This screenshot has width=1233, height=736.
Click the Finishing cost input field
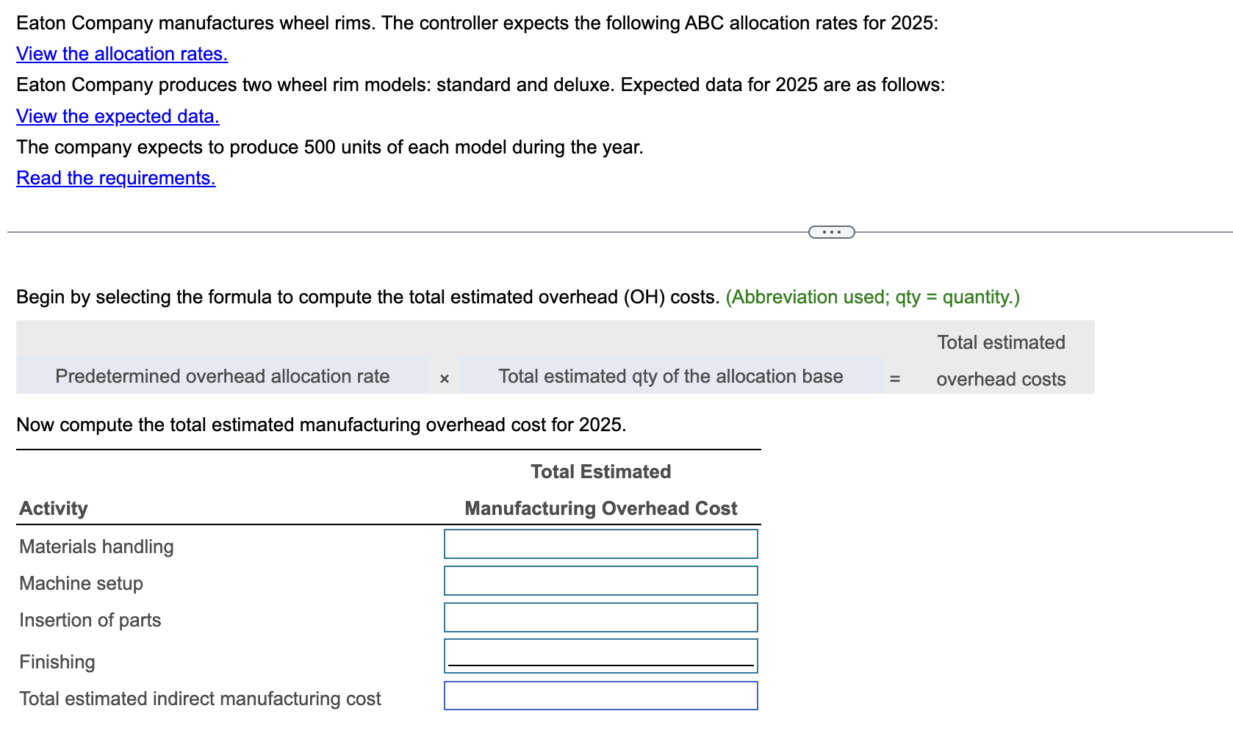point(601,656)
